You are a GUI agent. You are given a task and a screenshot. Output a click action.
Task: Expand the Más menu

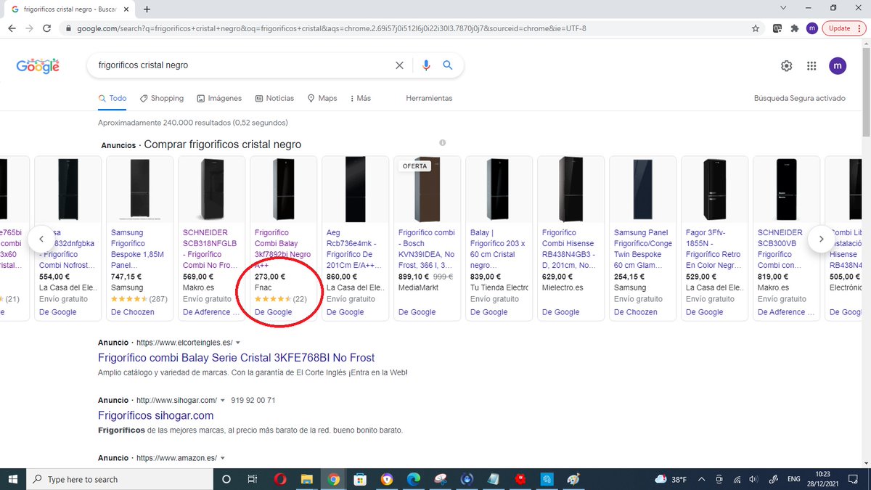pos(360,98)
